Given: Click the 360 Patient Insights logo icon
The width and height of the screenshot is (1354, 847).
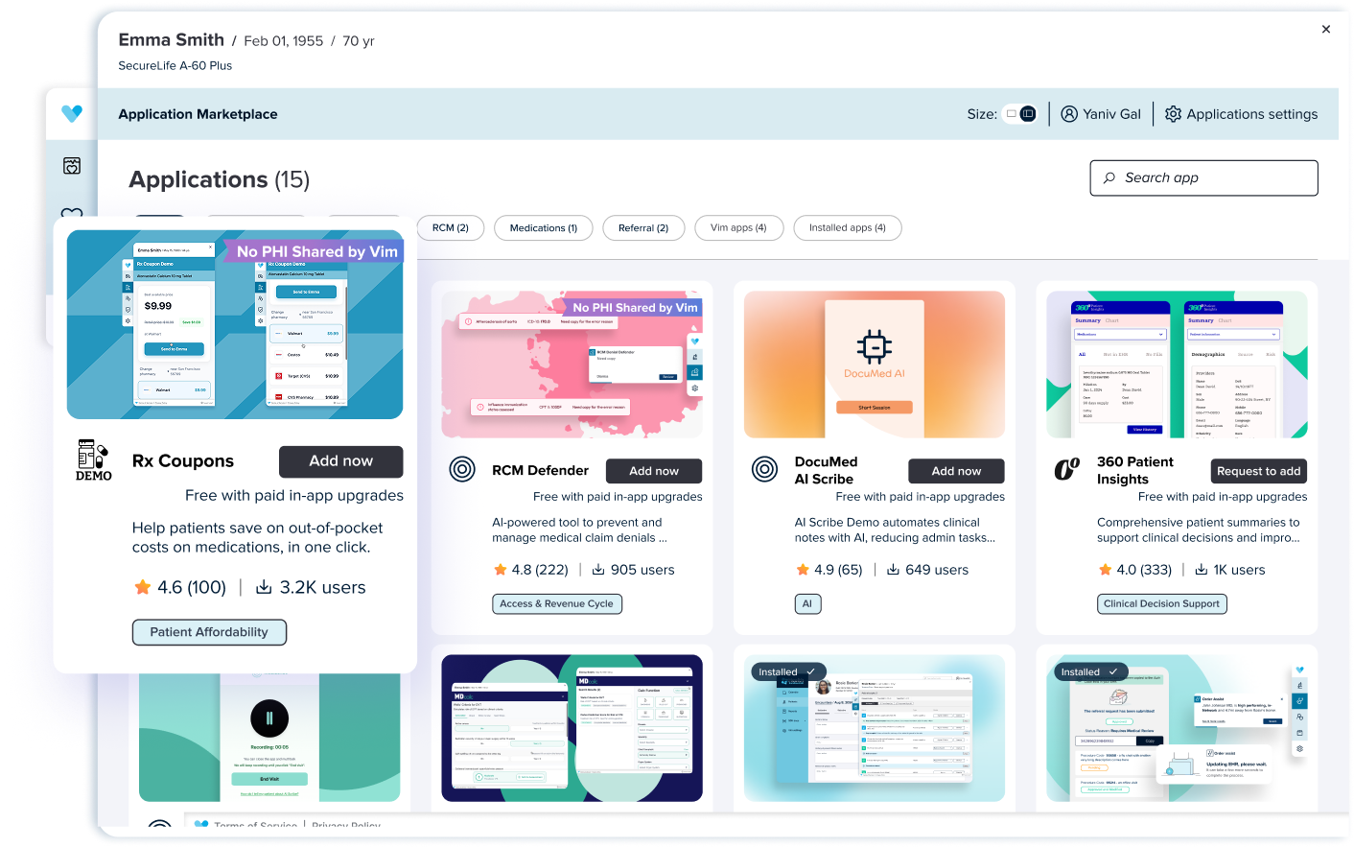Looking at the screenshot, I should point(1067,470).
